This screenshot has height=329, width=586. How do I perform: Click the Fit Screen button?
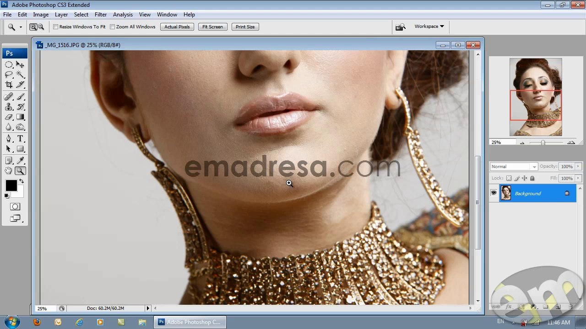click(212, 27)
